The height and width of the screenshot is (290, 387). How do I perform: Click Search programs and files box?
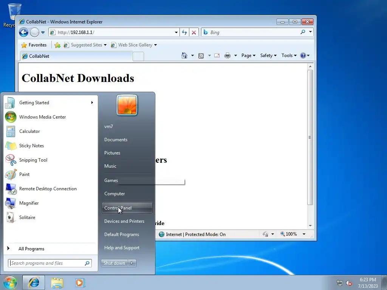pos(50,263)
